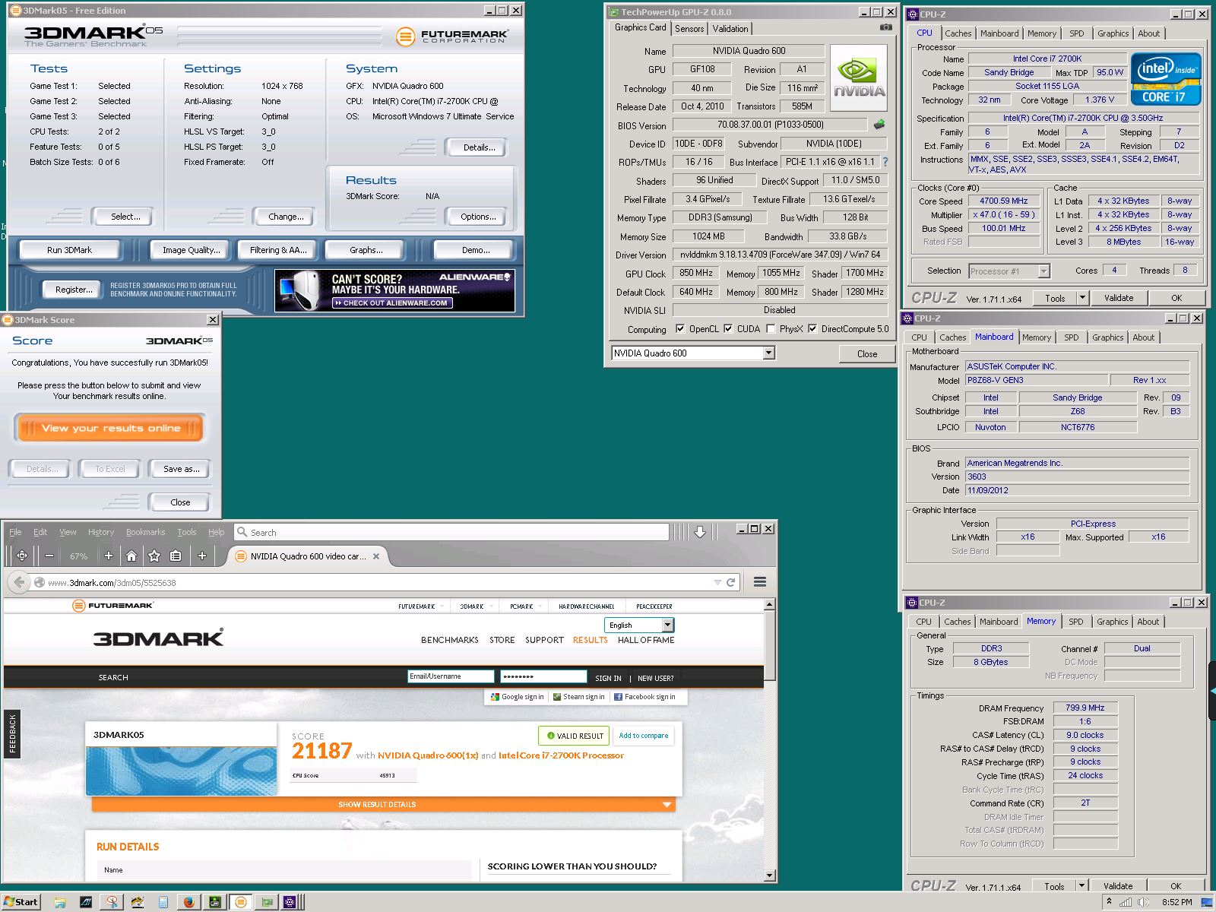Viewport: 1216px width, 912px height.
Task: Open the Bookmarks menu in Firefox
Action: [x=145, y=532]
